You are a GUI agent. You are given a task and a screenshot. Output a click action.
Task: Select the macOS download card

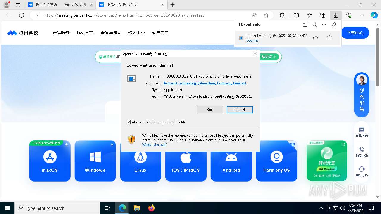click(50, 161)
